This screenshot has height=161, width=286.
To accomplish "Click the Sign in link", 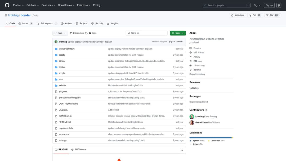I will point(257,5).
